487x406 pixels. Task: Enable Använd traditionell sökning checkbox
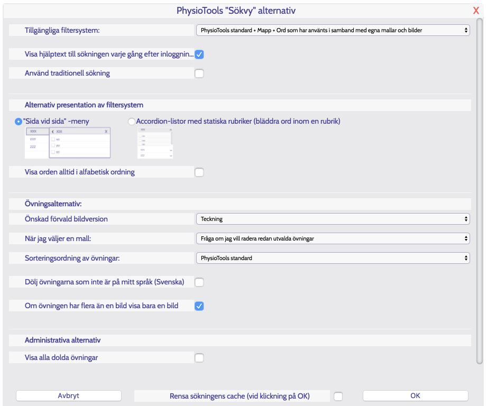(x=199, y=73)
